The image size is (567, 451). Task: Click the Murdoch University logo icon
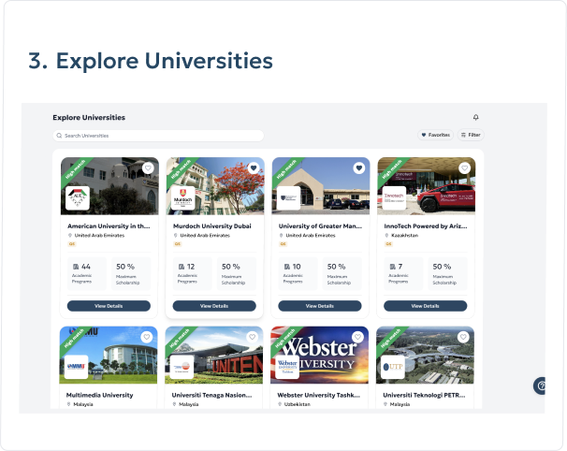pos(183,197)
